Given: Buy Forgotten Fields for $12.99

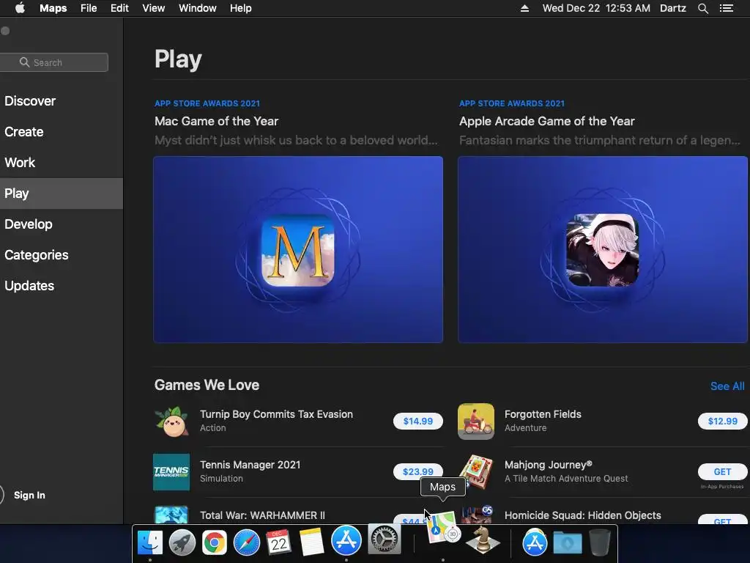Looking at the screenshot, I should pyautogui.click(x=722, y=422).
